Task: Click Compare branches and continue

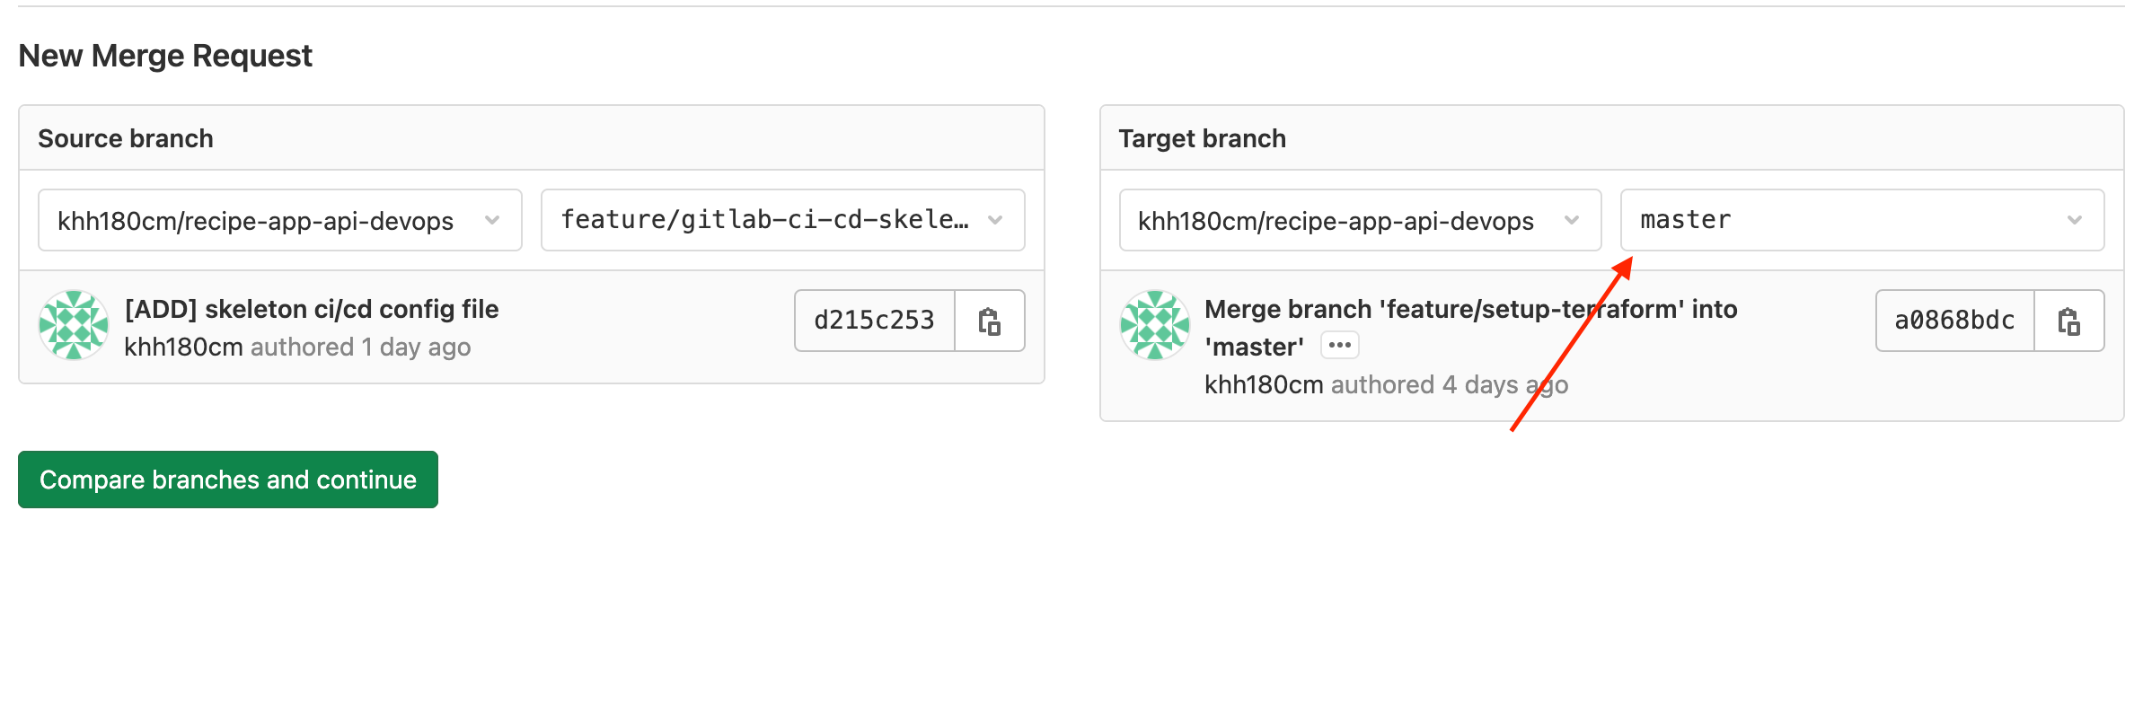Action: point(226,480)
